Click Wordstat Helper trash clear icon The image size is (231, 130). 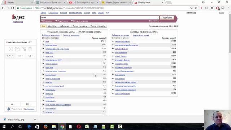tap(30, 49)
